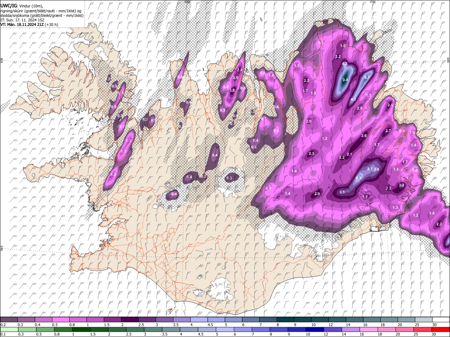Image resolution: width=450 pixels, height=337 pixels.
Task: Pick the bright magenta 0.5 swatch in snow legend
Action: click(x=61, y=319)
